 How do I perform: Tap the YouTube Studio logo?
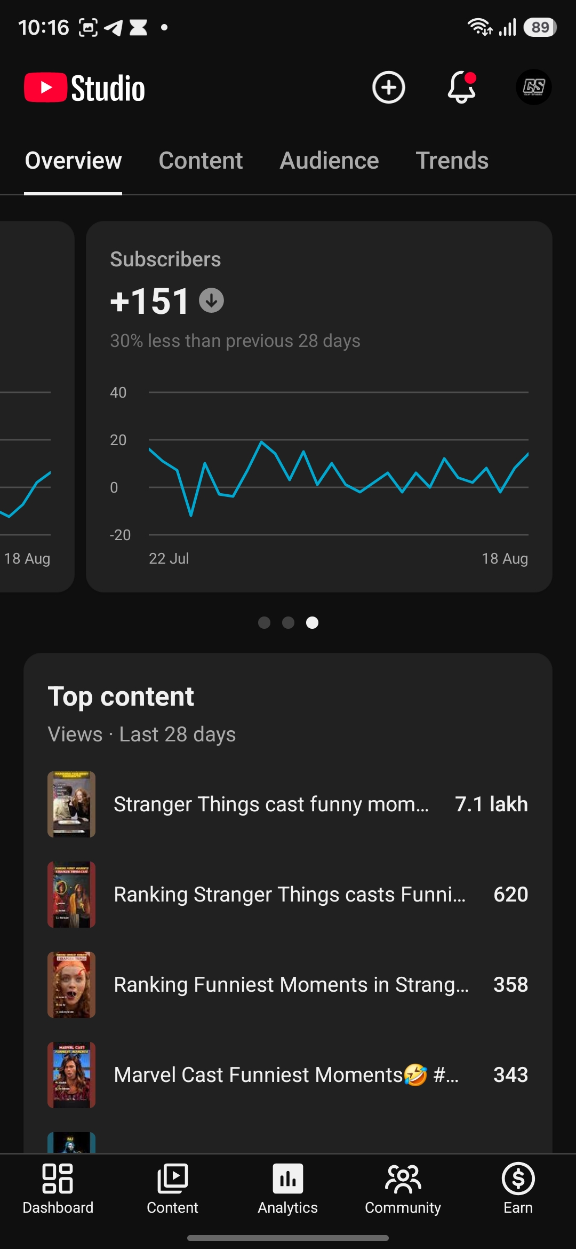85,88
